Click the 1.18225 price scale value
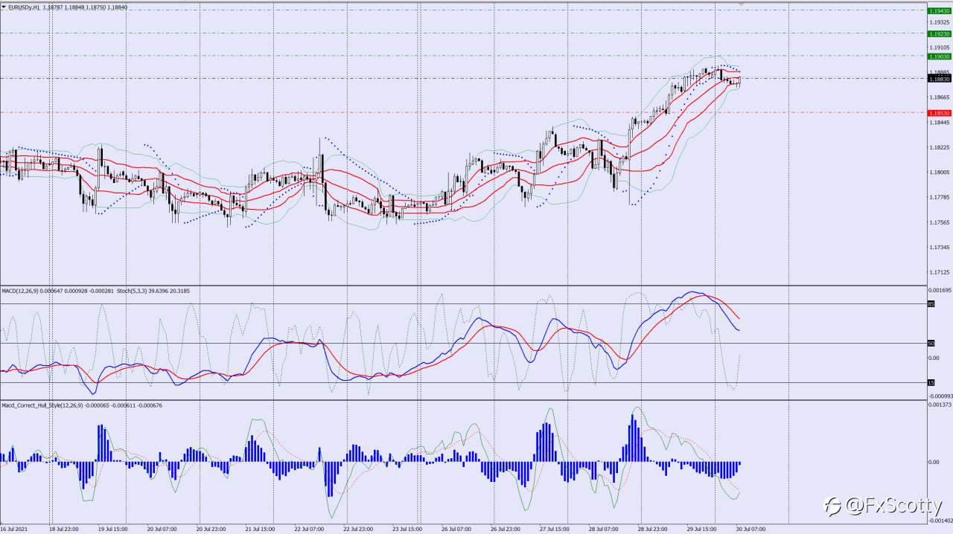 click(x=940, y=147)
